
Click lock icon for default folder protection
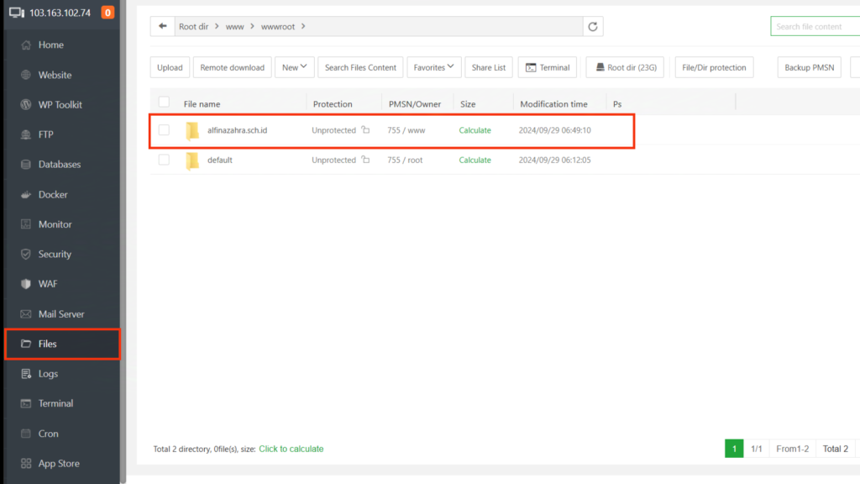(x=365, y=160)
